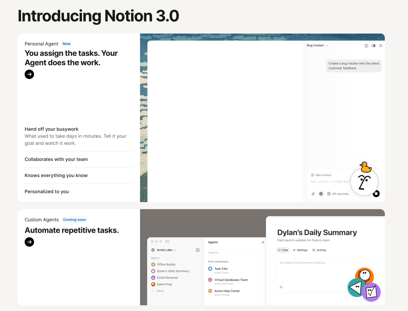This screenshot has width=408, height=311.
Task: Expand More in agents sidebar
Action: (x=158, y=291)
